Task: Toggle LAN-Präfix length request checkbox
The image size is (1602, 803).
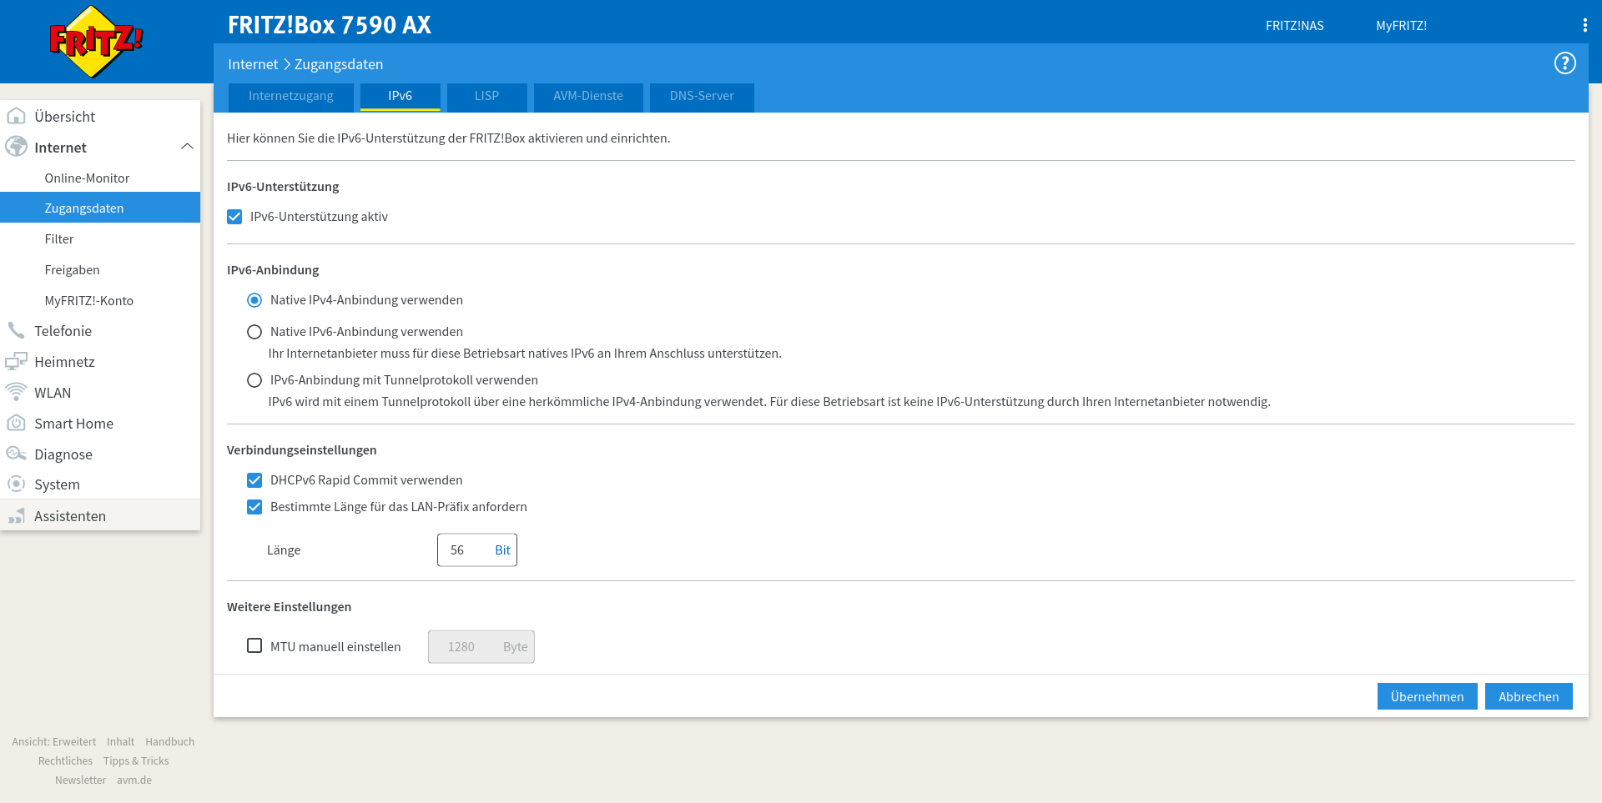Action: [254, 507]
